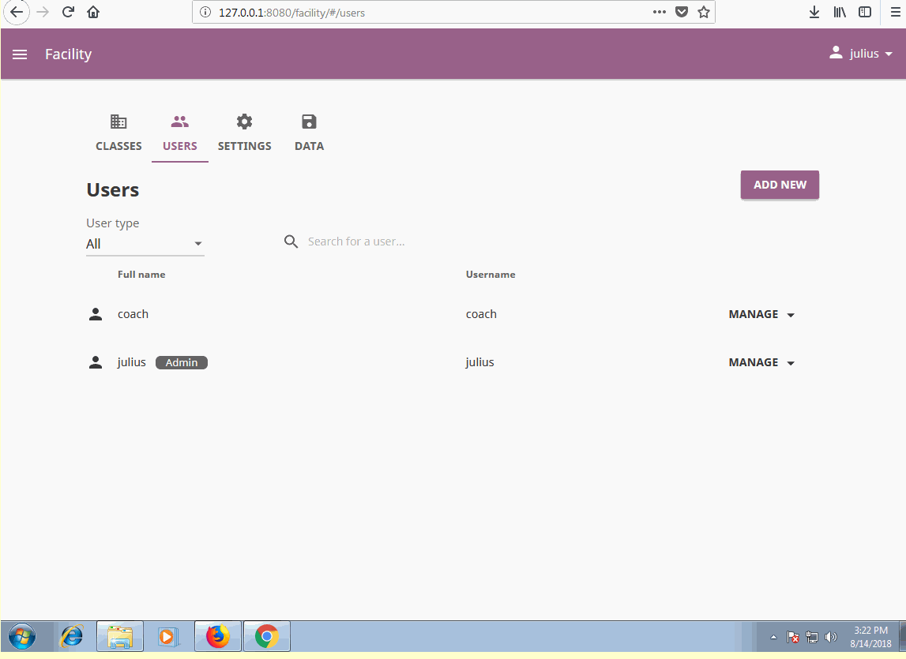Viewport: 906px width, 659px height.
Task: Show hidden system tray icons
Action: (x=773, y=637)
